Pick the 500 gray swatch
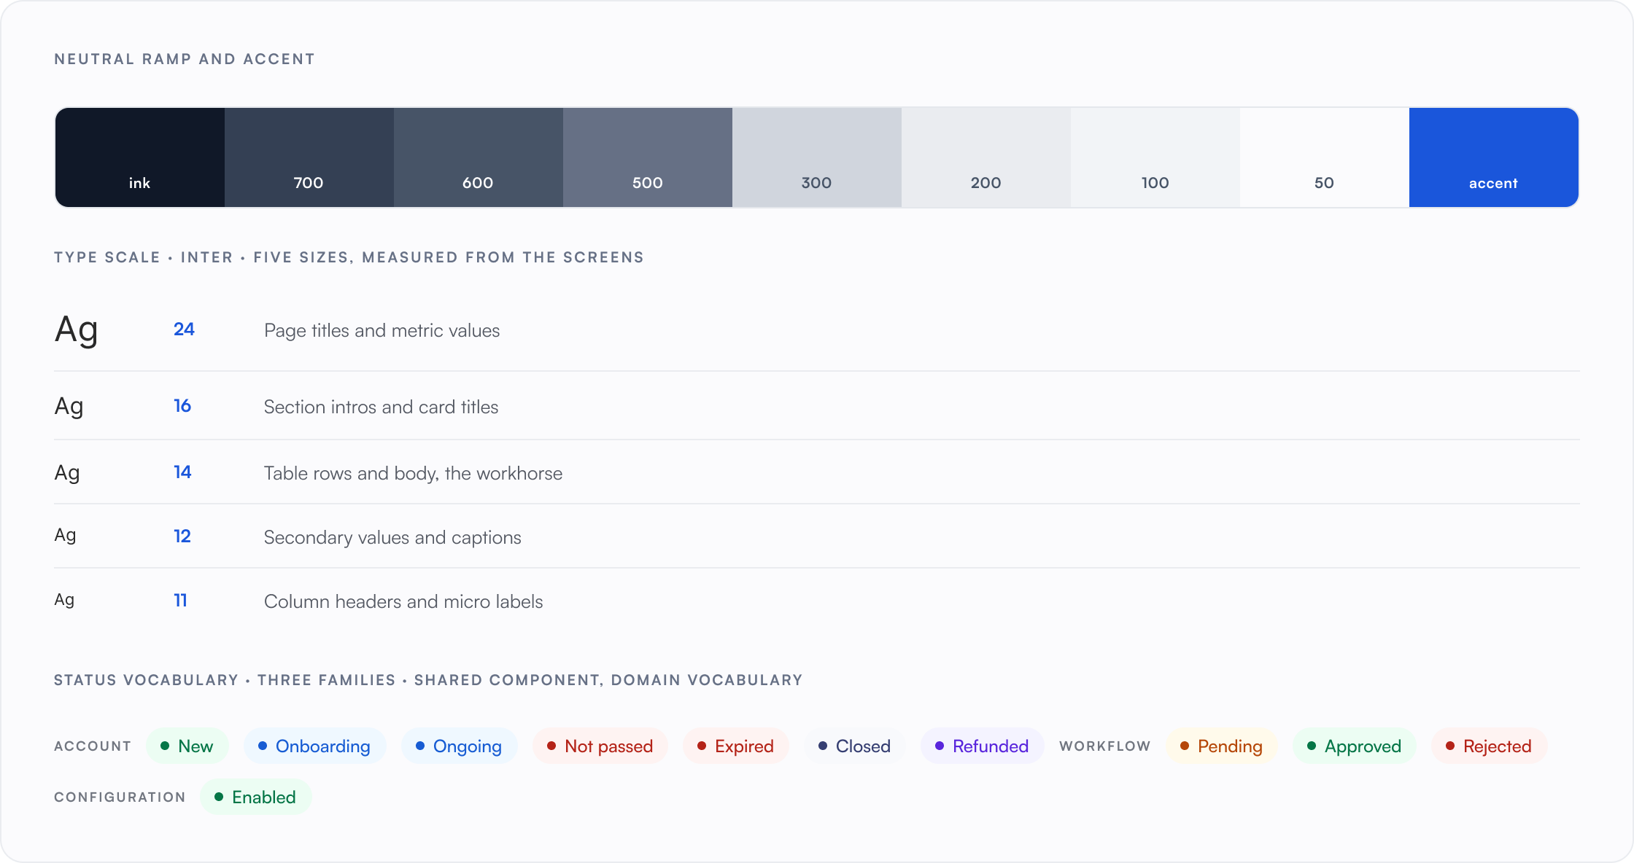The height and width of the screenshot is (863, 1634). pyautogui.click(x=648, y=157)
